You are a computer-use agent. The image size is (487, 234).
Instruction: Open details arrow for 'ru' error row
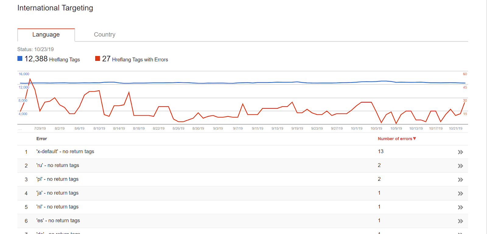(x=461, y=166)
